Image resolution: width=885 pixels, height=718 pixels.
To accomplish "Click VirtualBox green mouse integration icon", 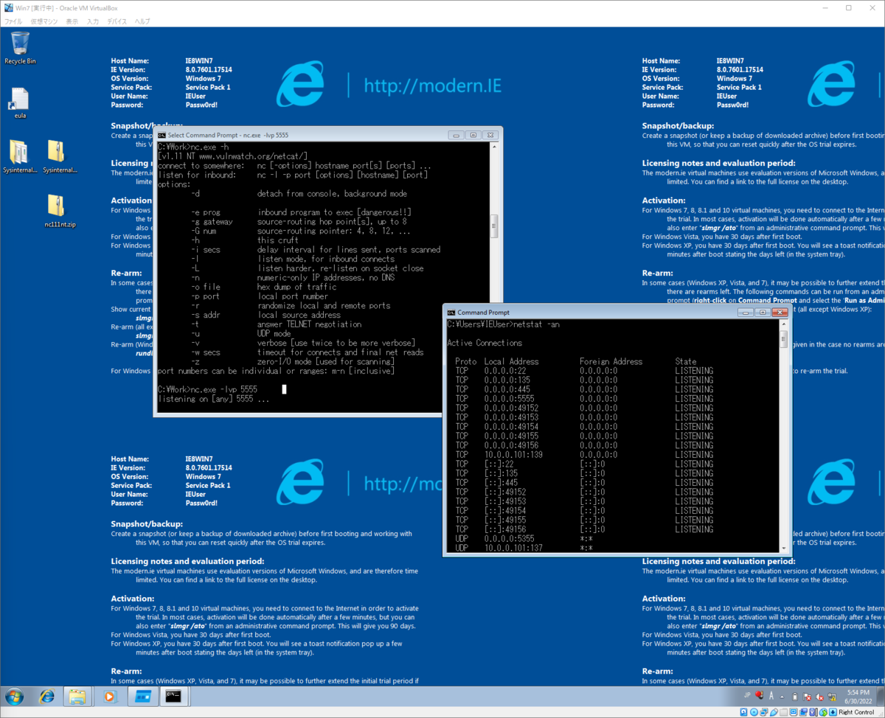I will 824,712.
